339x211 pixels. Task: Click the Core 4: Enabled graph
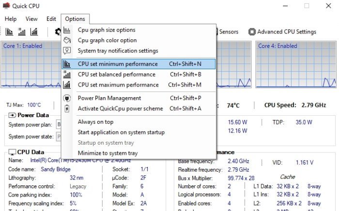(296, 64)
